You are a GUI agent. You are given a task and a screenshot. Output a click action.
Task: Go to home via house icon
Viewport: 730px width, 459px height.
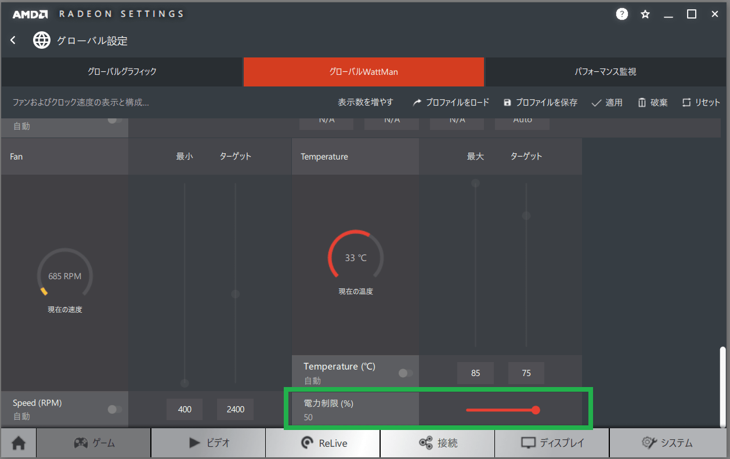point(19,443)
